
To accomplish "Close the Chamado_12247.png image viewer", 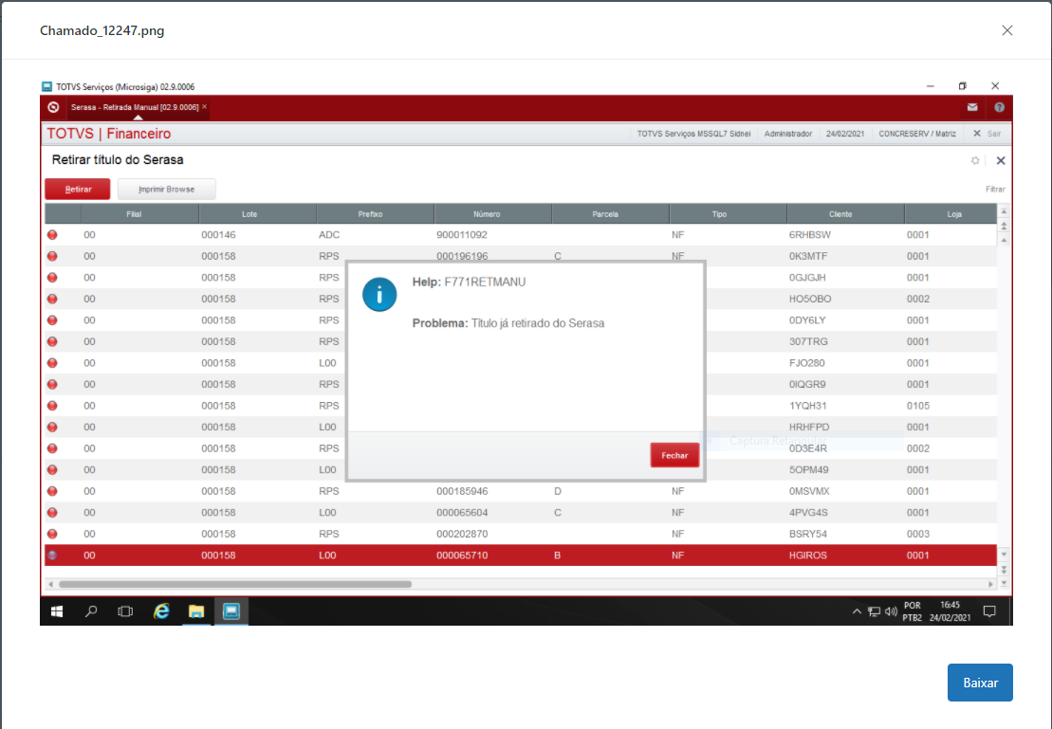I will [1006, 30].
